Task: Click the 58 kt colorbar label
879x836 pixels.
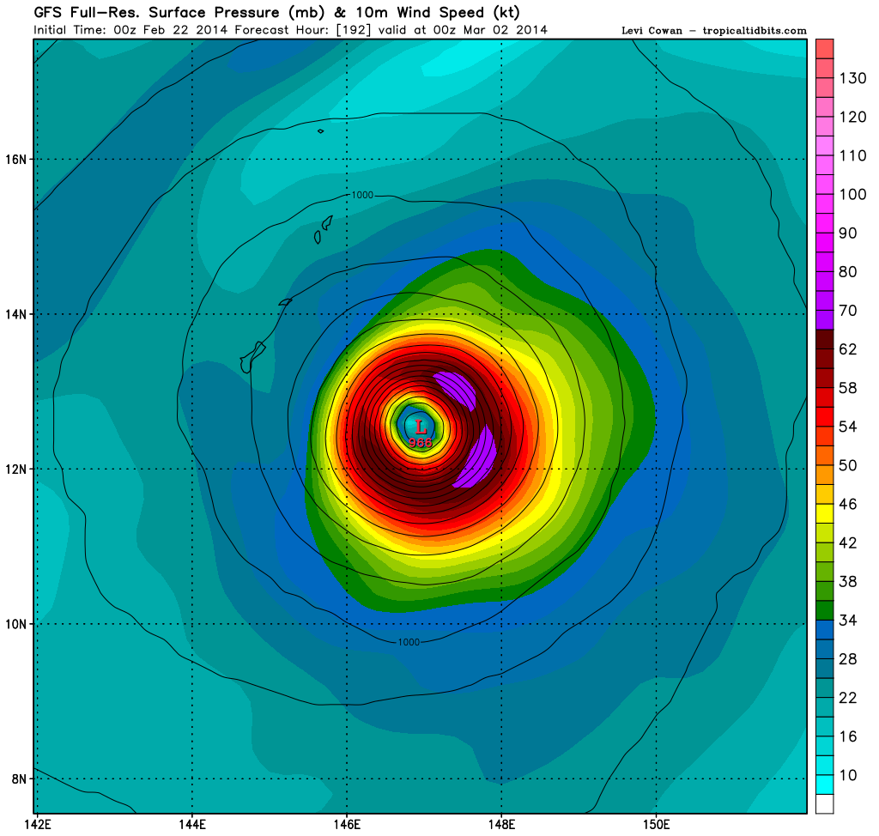Action: point(848,388)
